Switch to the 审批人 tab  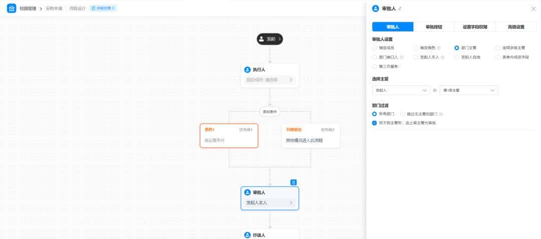(x=393, y=27)
